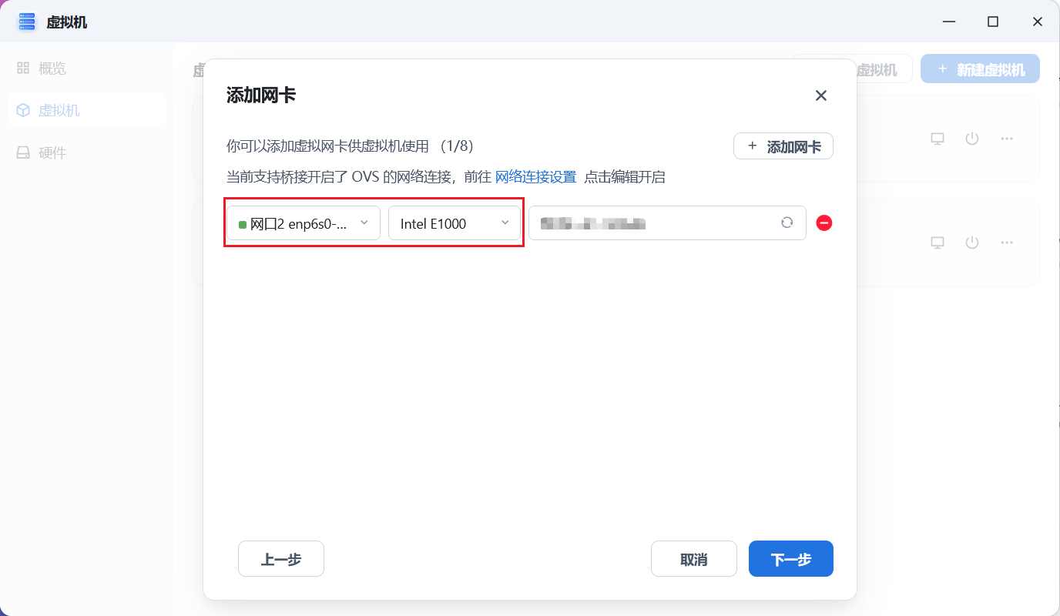Open 概览 in the sidebar
Viewport: 1060px width, 616px height.
pos(87,68)
